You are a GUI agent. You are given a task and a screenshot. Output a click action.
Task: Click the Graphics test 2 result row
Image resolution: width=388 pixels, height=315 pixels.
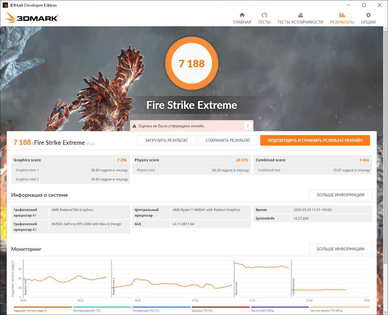click(x=71, y=179)
